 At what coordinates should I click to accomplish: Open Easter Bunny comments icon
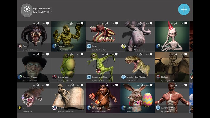[141, 85]
